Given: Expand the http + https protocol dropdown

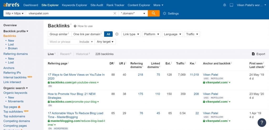Looking at the screenshot, I should [15, 13].
